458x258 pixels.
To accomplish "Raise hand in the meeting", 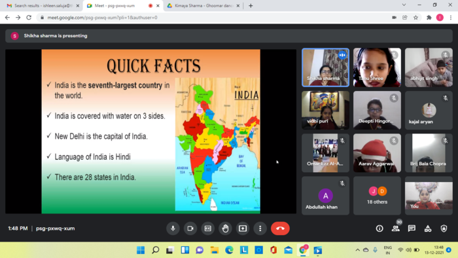I will [225, 229].
